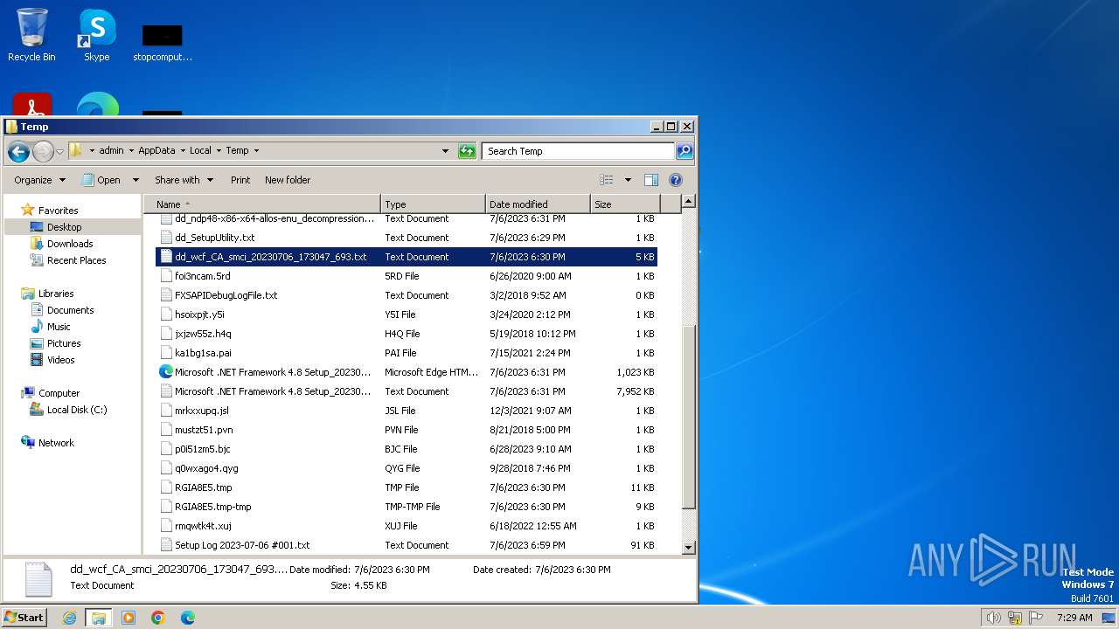Viewport: 1119px width, 629px height.
Task: Click the New folder button
Action: point(288,180)
